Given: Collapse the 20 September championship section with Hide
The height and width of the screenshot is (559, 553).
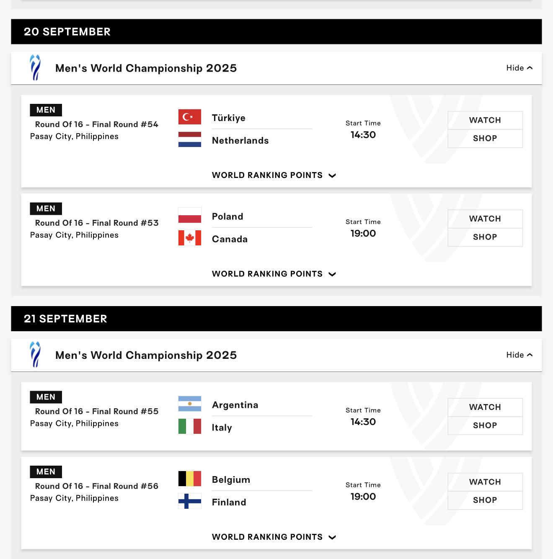Looking at the screenshot, I should tap(519, 68).
